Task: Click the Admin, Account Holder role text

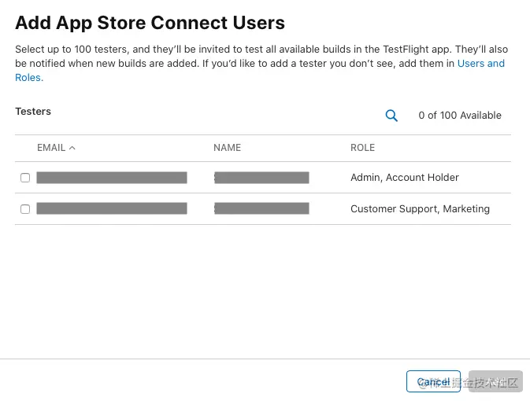Action: [405, 178]
